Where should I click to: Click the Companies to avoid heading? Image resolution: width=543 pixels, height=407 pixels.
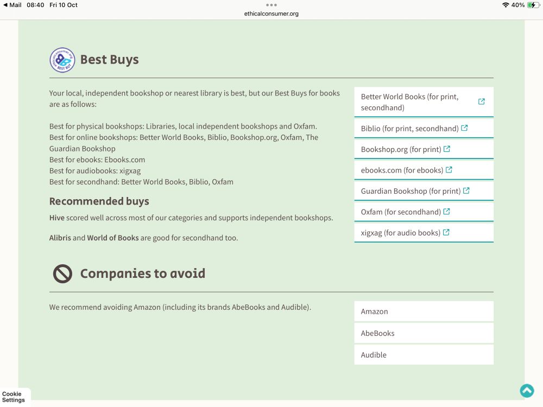pos(143,274)
